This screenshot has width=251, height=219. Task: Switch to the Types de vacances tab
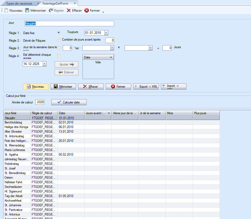point(19,4)
